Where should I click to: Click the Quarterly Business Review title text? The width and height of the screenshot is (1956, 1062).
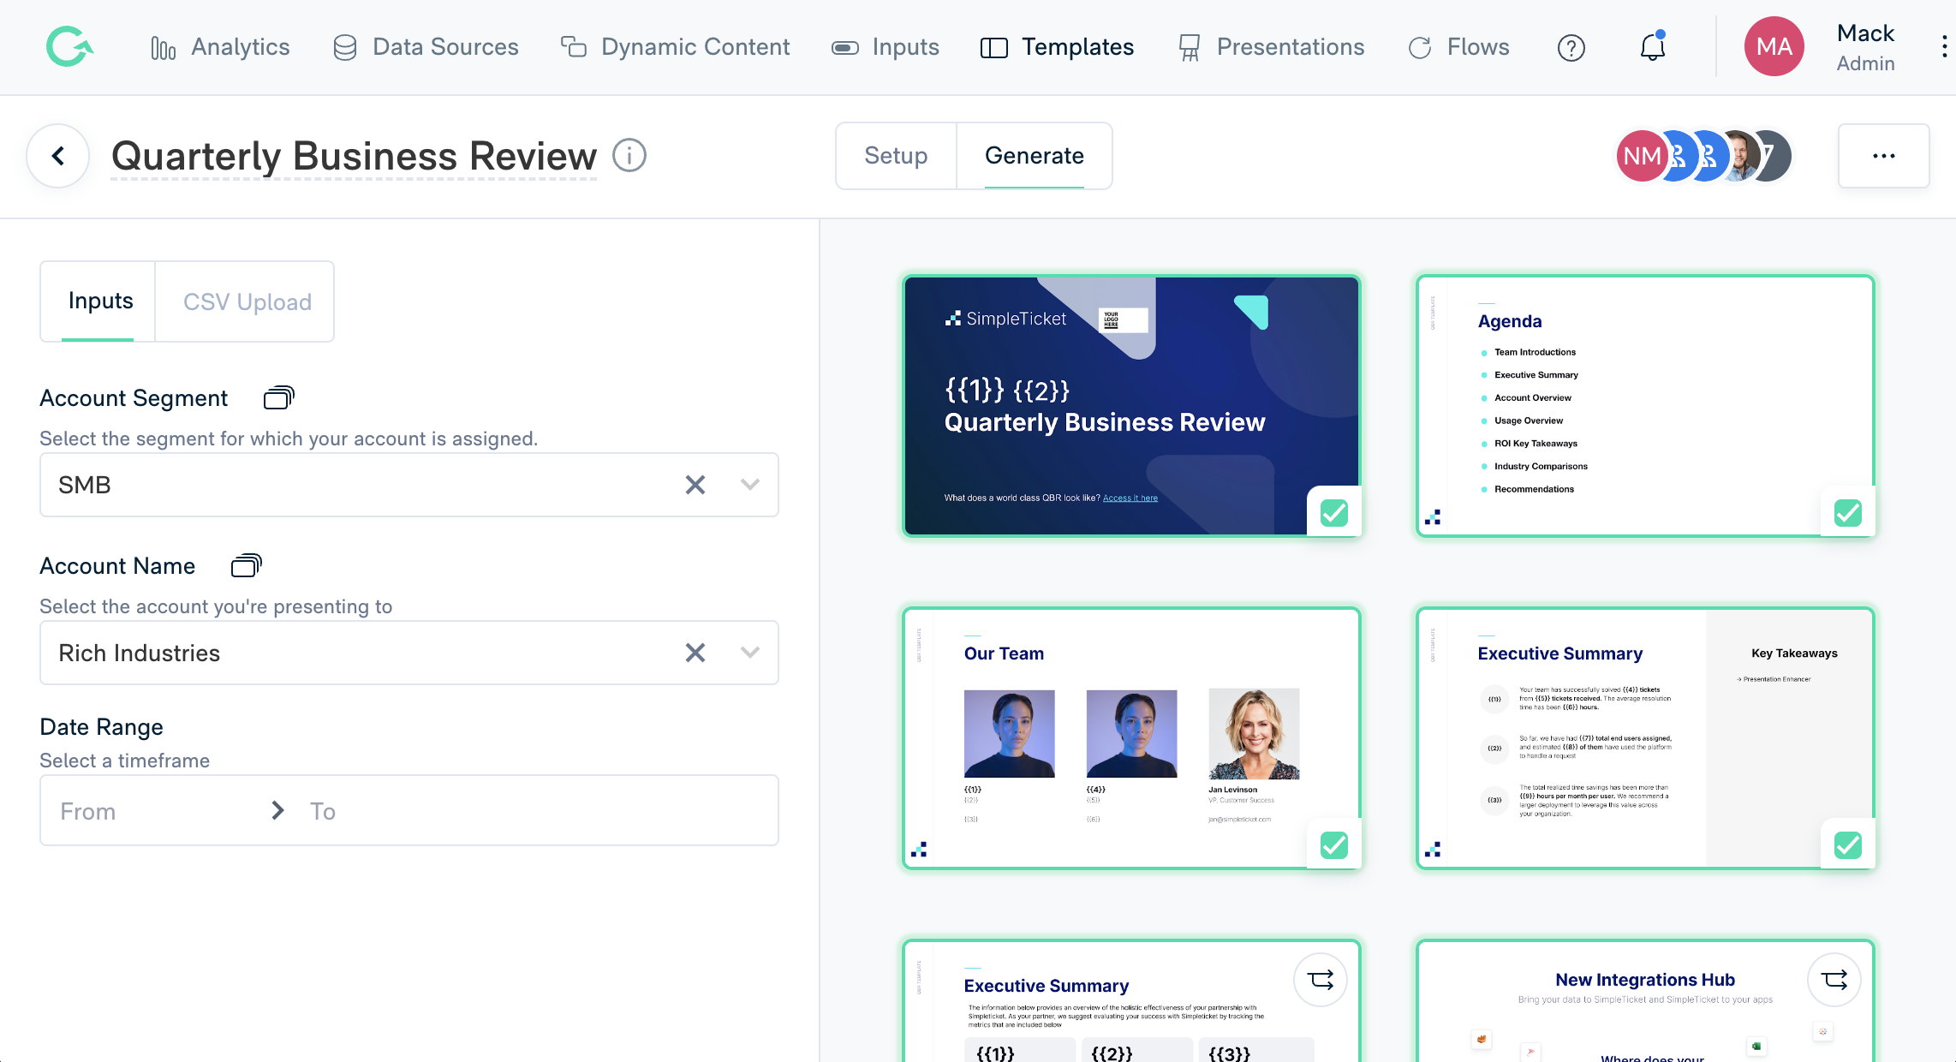coord(355,156)
